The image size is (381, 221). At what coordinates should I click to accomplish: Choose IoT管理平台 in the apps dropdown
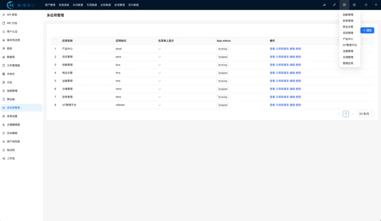click(x=350, y=45)
